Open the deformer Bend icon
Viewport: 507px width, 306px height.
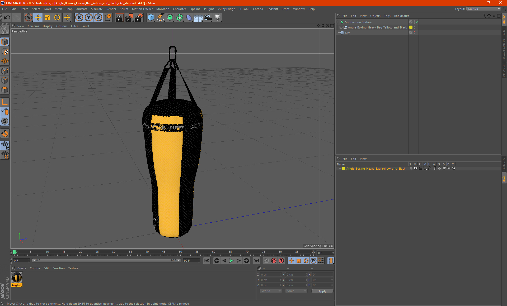(189, 18)
